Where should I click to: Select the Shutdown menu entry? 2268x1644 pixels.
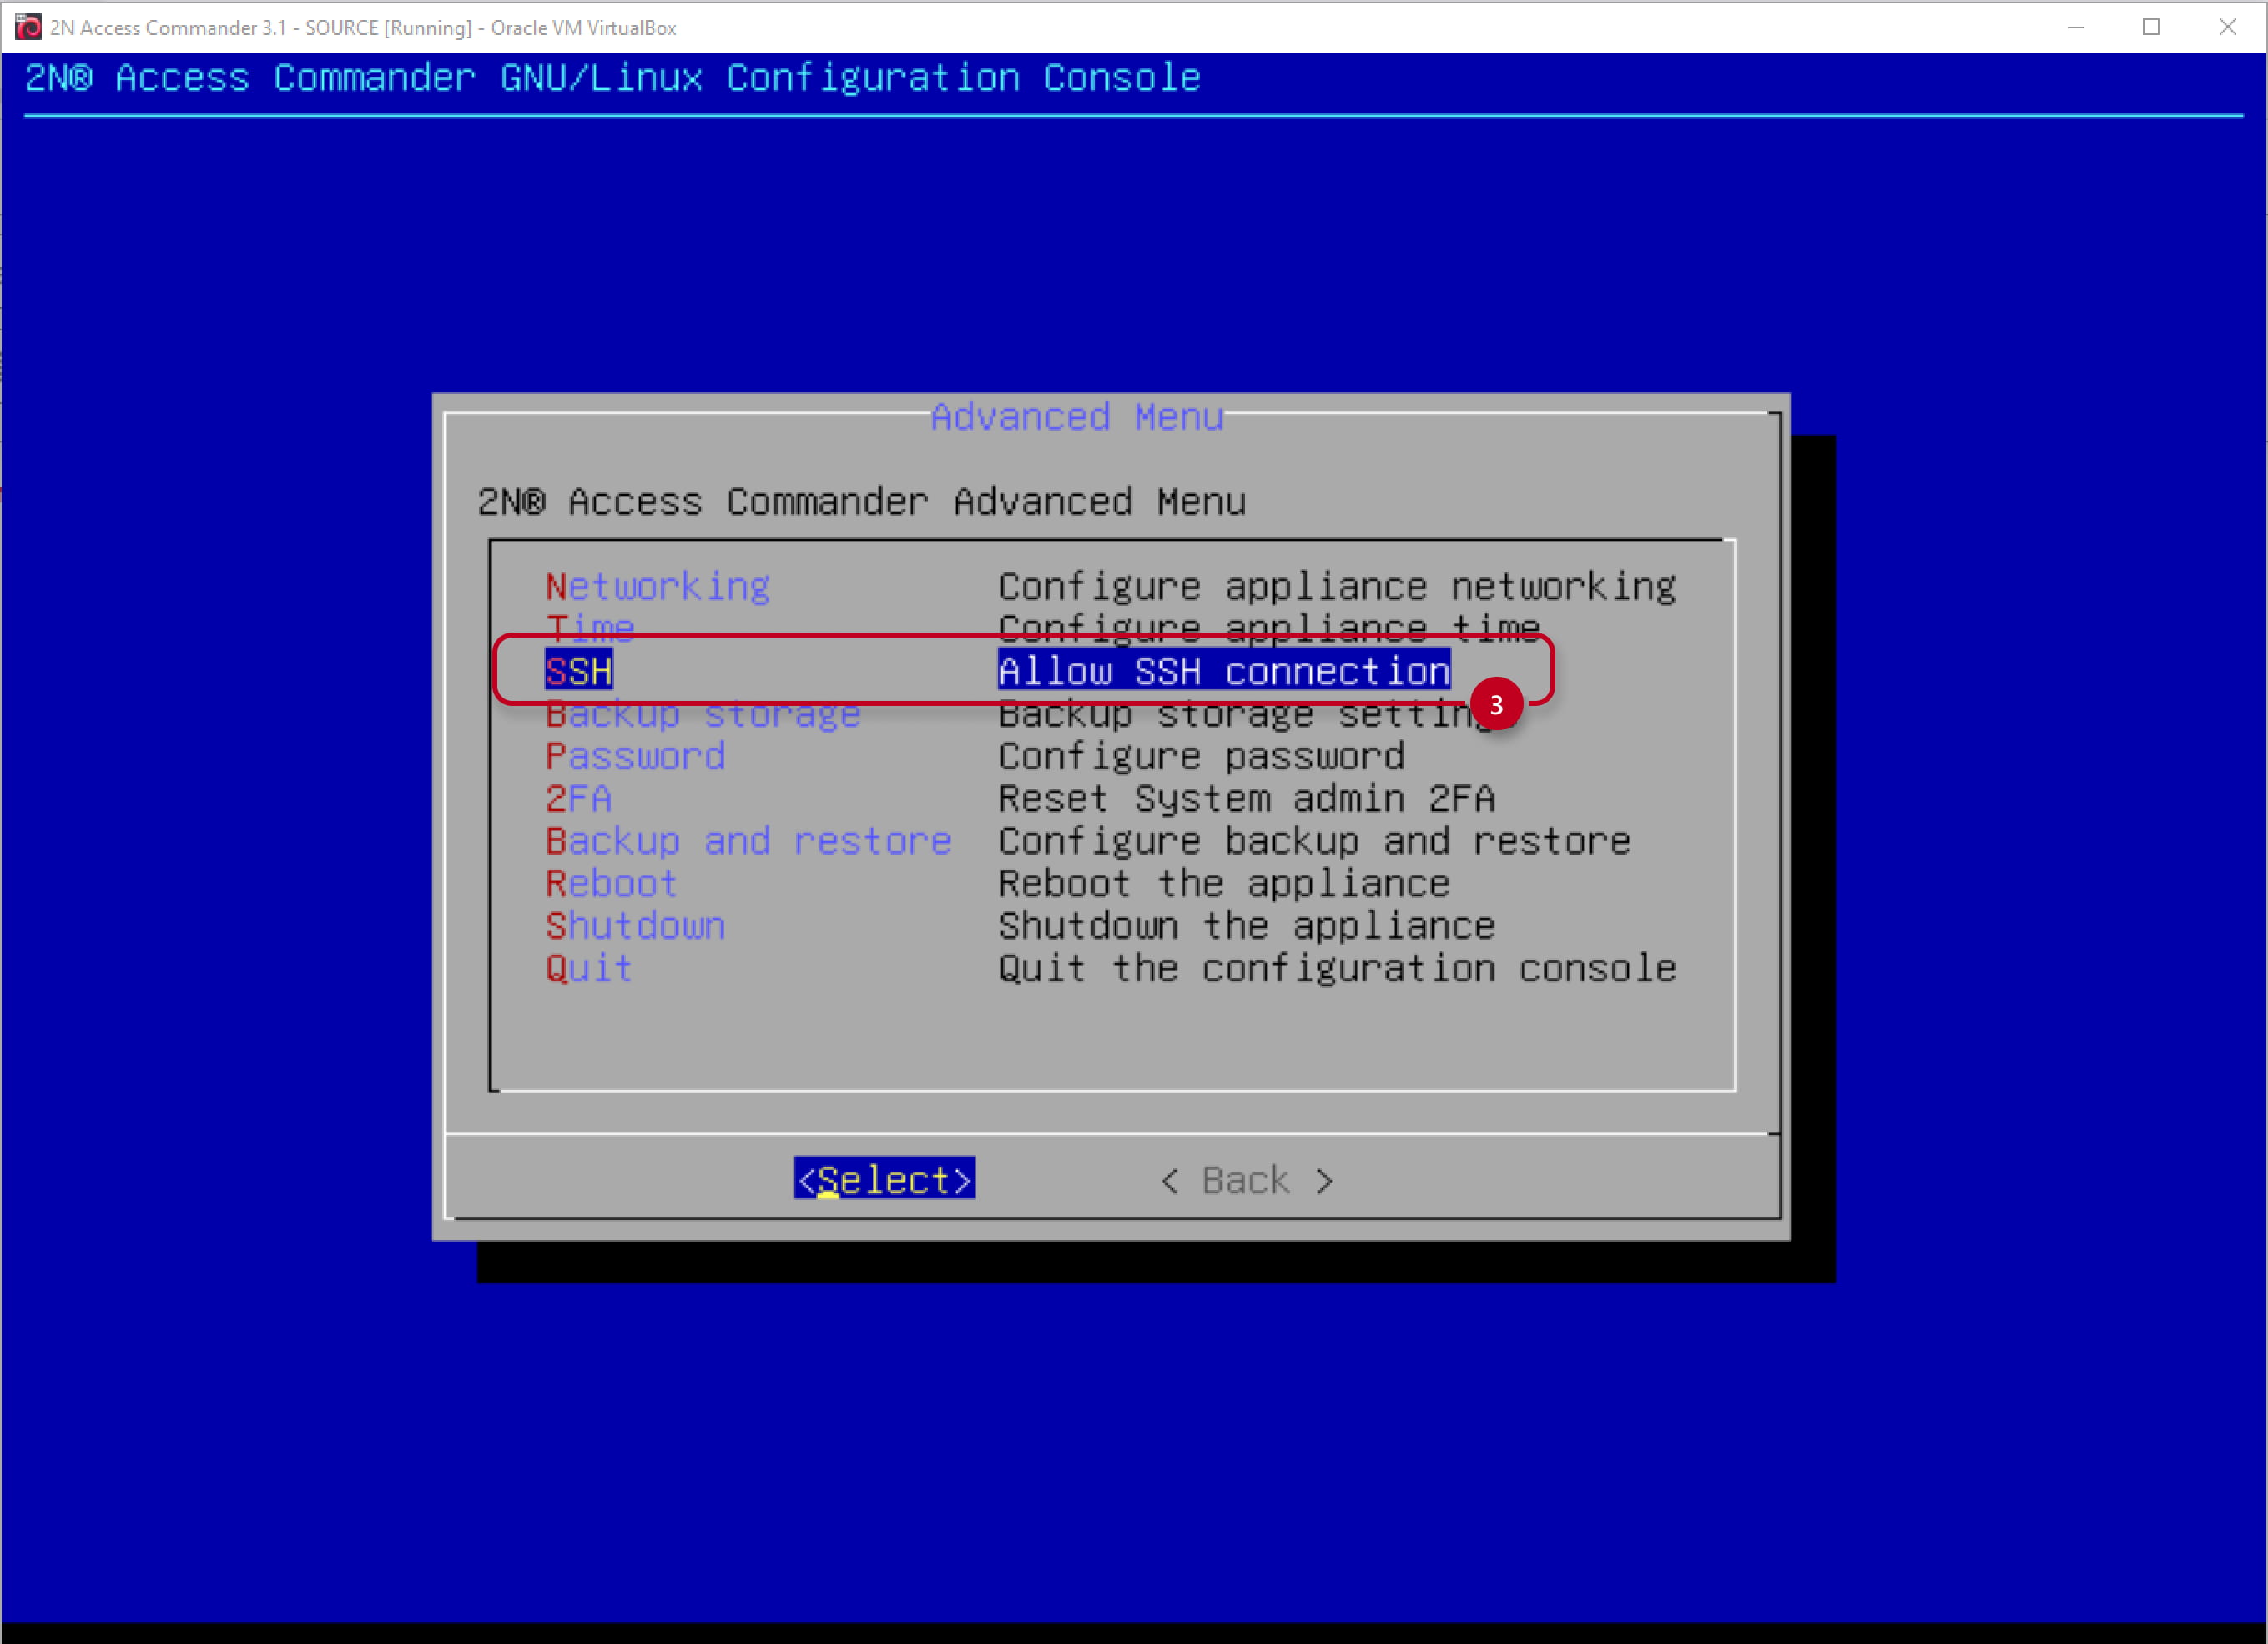pyautogui.click(x=635, y=926)
